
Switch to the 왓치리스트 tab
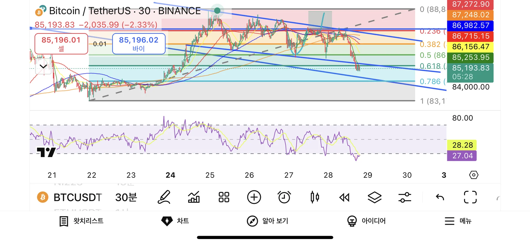[x=81, y=221]
